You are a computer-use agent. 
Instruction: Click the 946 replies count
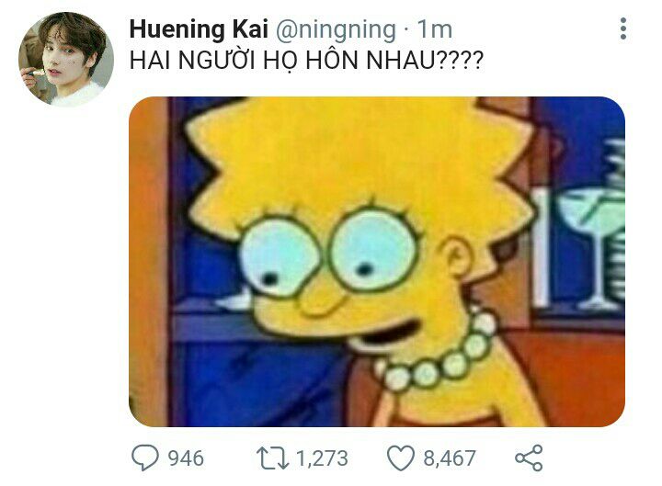pos(186,458)
